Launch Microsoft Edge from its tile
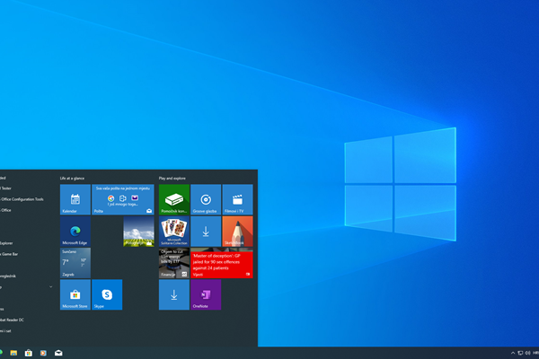Image resolution: width=539 pixels, height=359 pixels. tap(75, 232)
